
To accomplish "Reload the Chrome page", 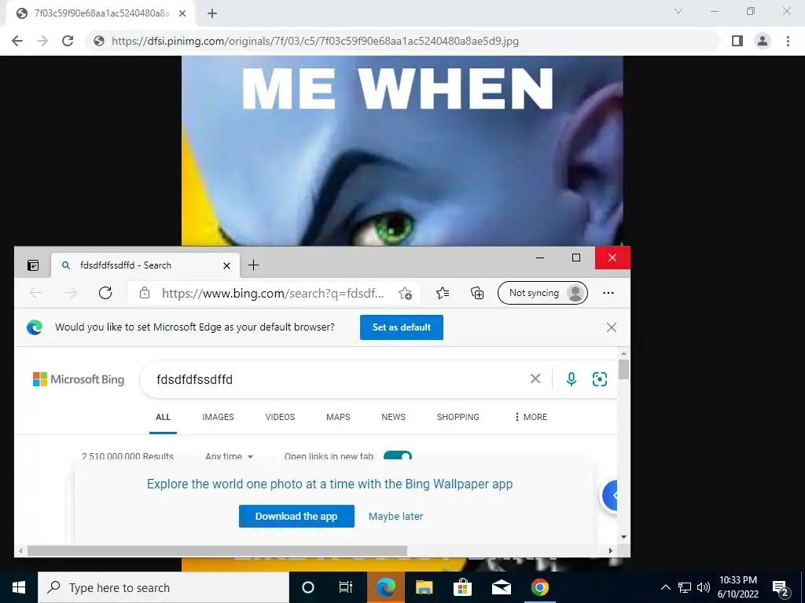I will click(68, 41).
